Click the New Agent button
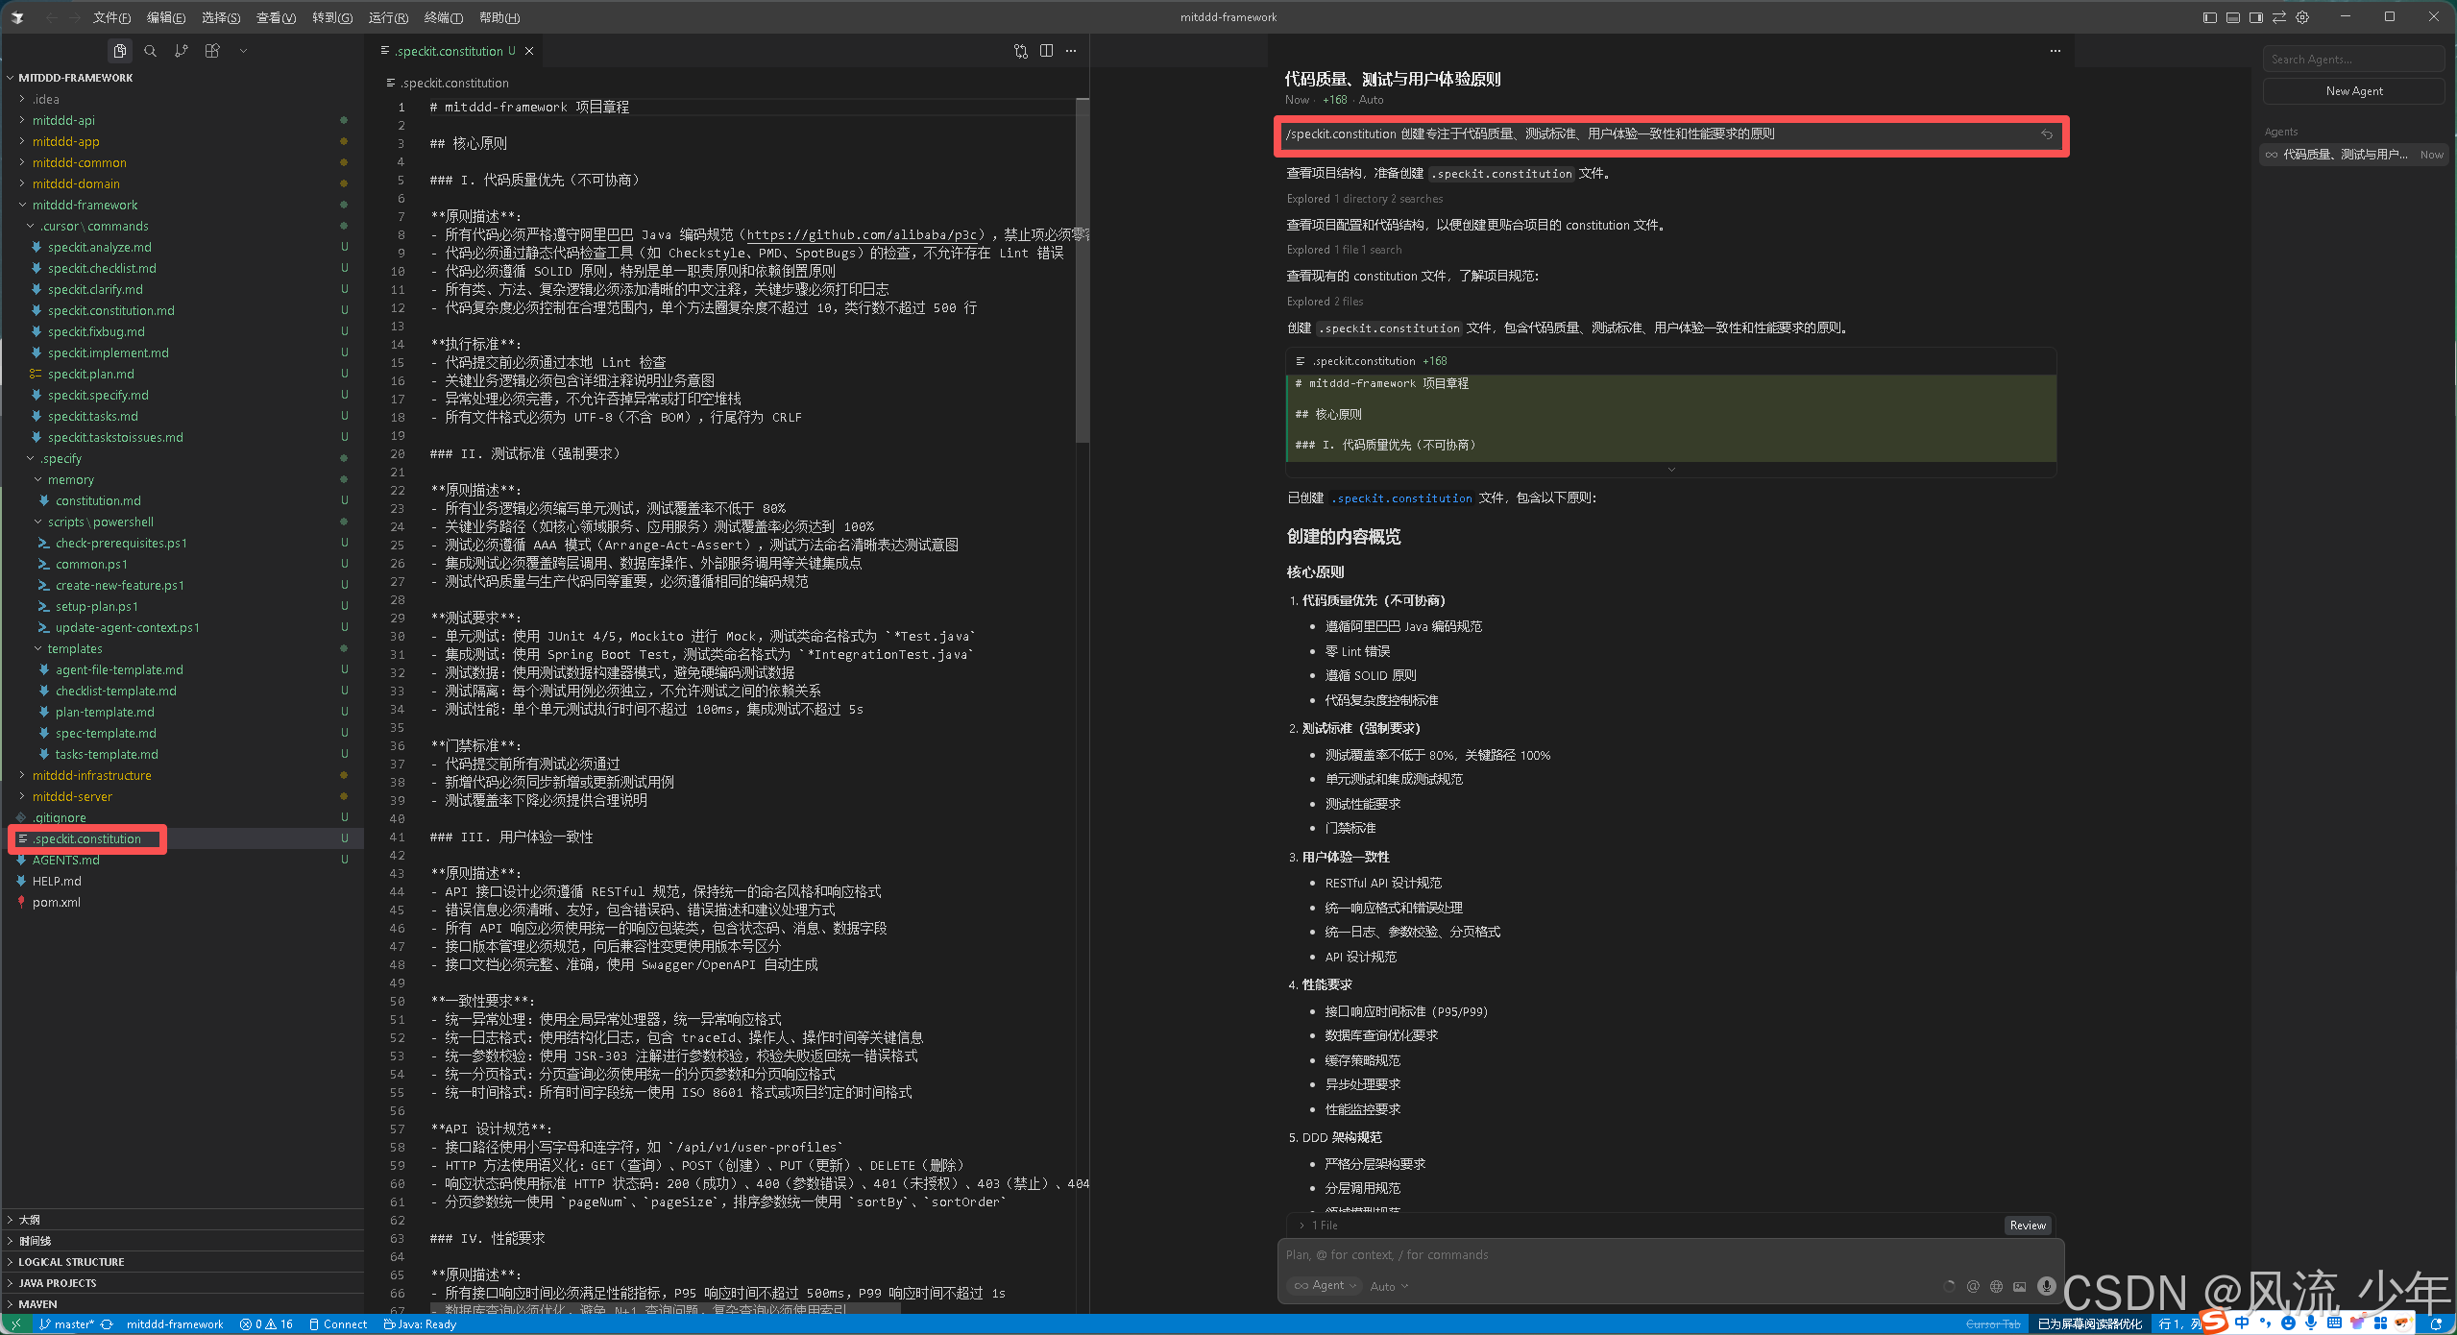The width and height of the screenshot is (2457, 1335). [2353, 91]
